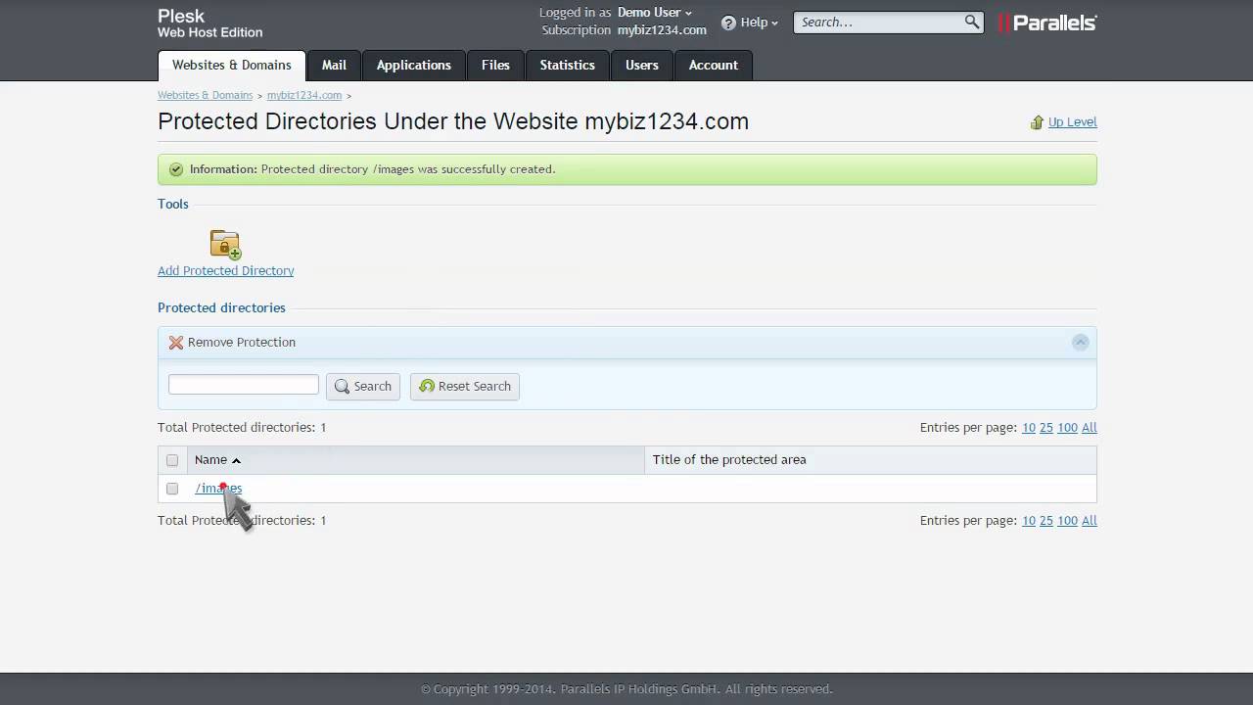This screenshot has height=705, width=1253.
Task: Switch to the Users tab
Action: [x=642, y=66]
